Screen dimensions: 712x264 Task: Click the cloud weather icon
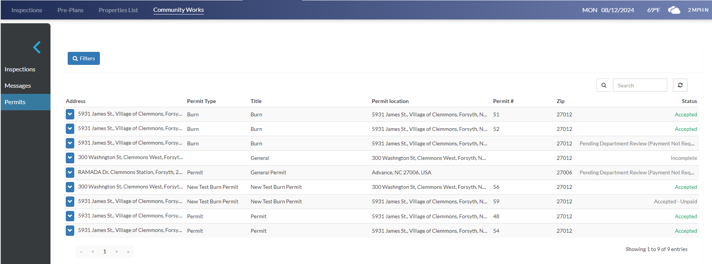point(674,10)
